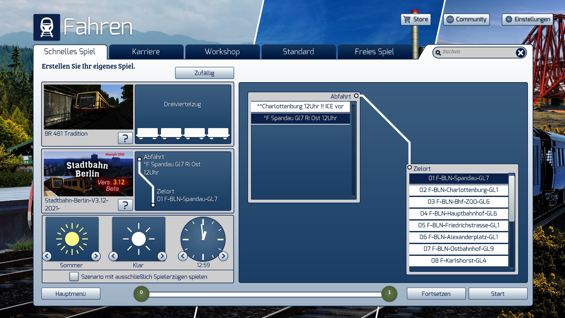Viewport: 565px width, 318px height.
Task: Click previous season arrow under Sommer
Action: coord(47,256)
